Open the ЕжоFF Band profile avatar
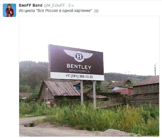Image resolution: width=162 pixels, height=138 pixels. click(9, 10)
